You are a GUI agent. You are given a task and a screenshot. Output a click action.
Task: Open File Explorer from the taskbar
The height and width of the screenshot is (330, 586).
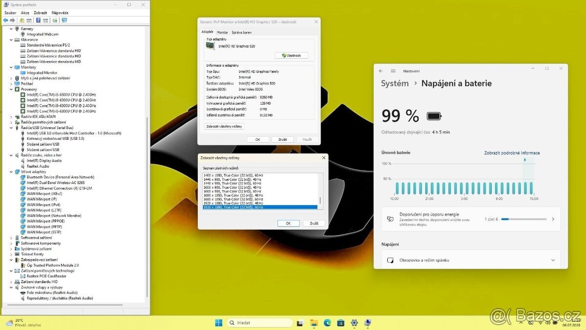pos(314,323)
